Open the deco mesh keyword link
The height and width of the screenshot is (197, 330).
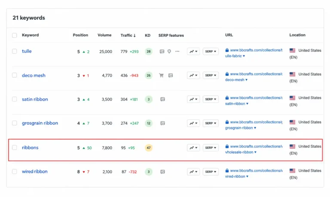[34, 75]
